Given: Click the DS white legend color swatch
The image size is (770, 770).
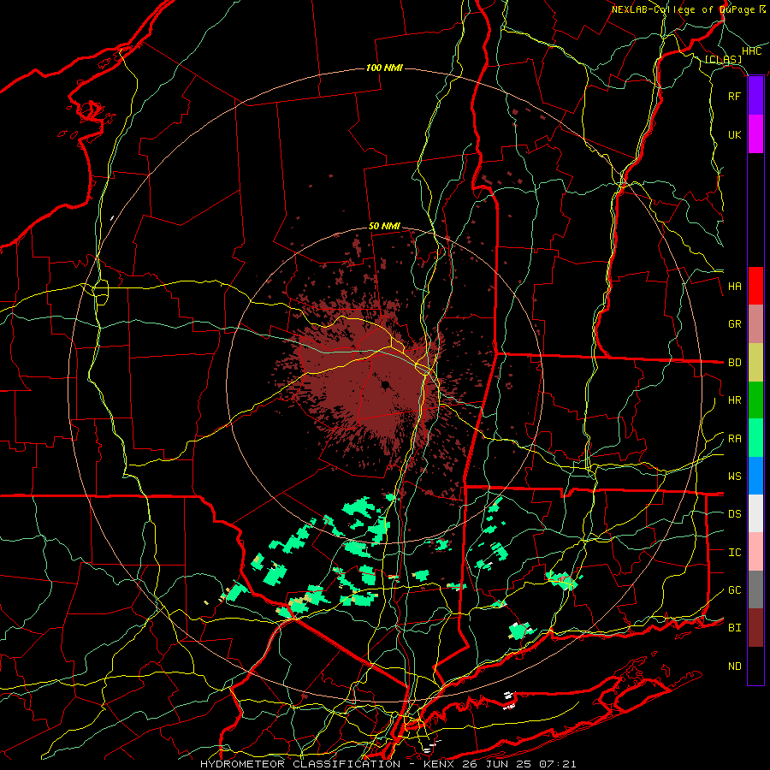Looking at the screenshot, I should pos(755,513).
